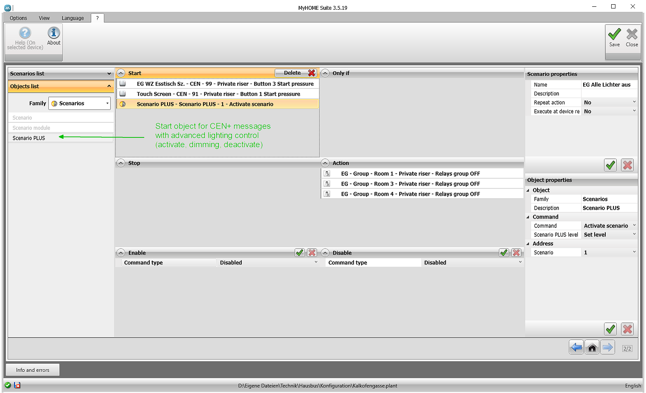Cancel Scenario properties with red X
This screenshot has width=646, height=393.
627,165
